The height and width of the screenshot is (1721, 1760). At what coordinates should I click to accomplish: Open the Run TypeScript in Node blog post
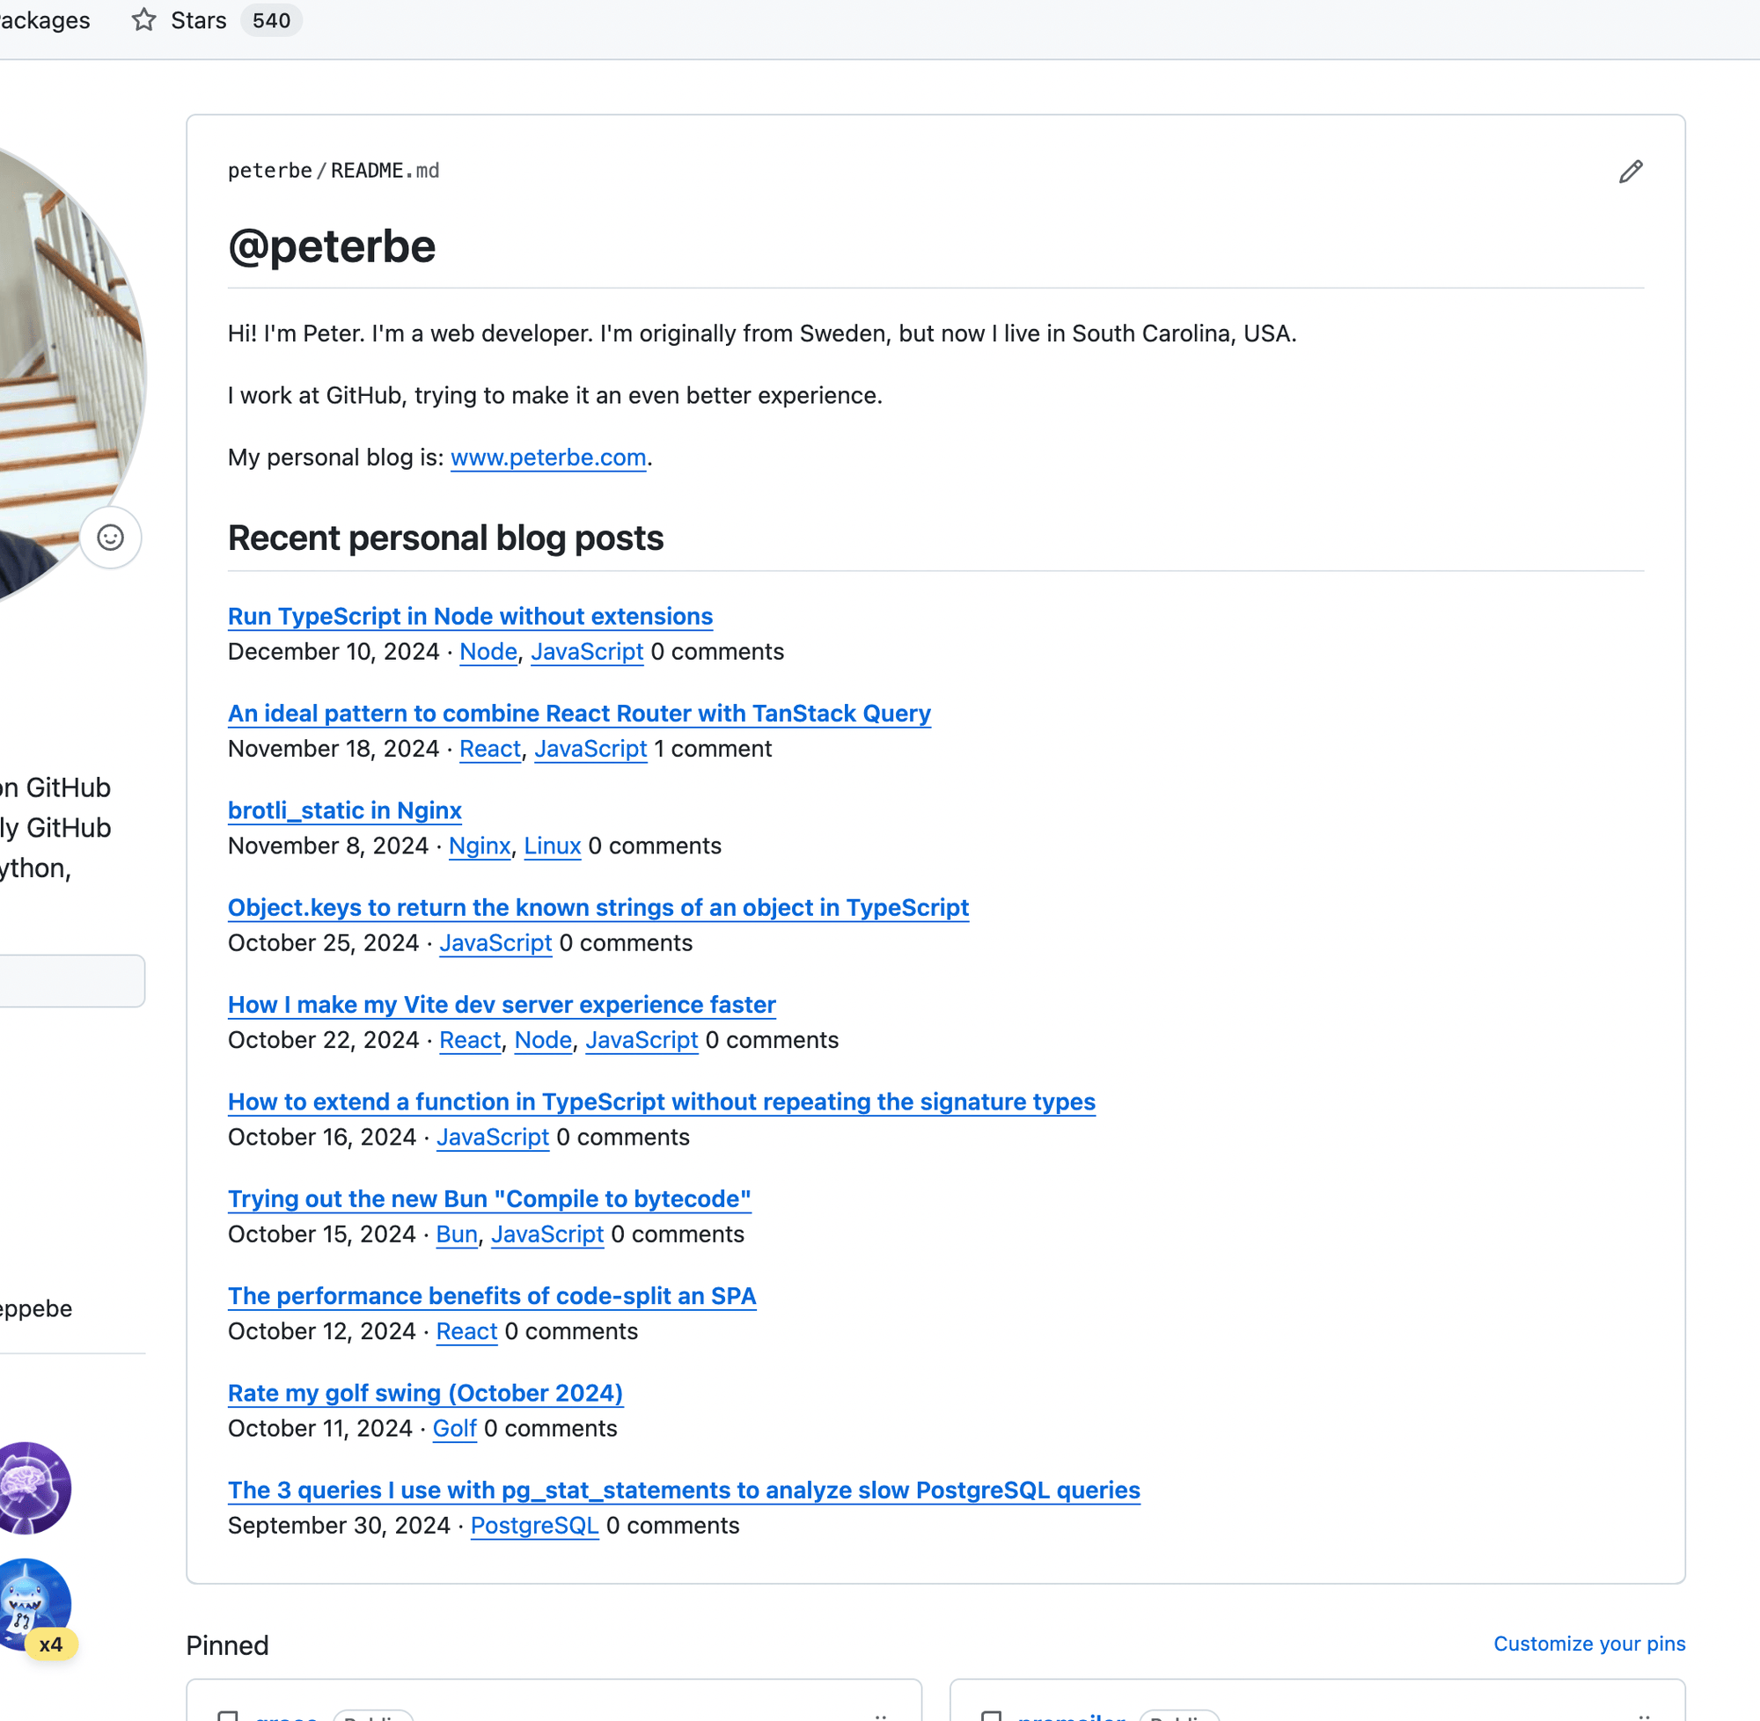pyautogui.click(x=469, y=616)
